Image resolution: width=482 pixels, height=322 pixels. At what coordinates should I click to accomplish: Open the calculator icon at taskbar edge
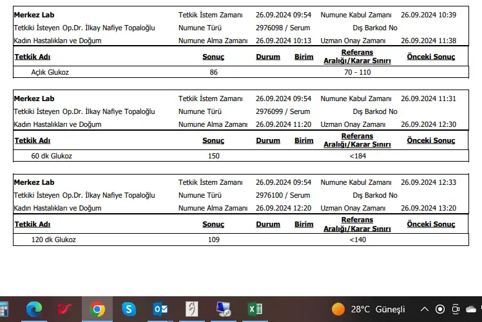tap(4, 310)
